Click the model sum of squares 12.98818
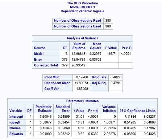 [78, 54]
